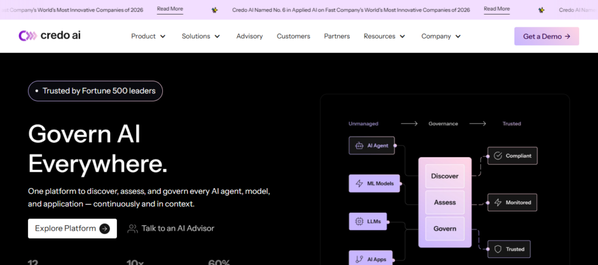Click the arrow icon on Explore Platform button

tap(105, 228)
